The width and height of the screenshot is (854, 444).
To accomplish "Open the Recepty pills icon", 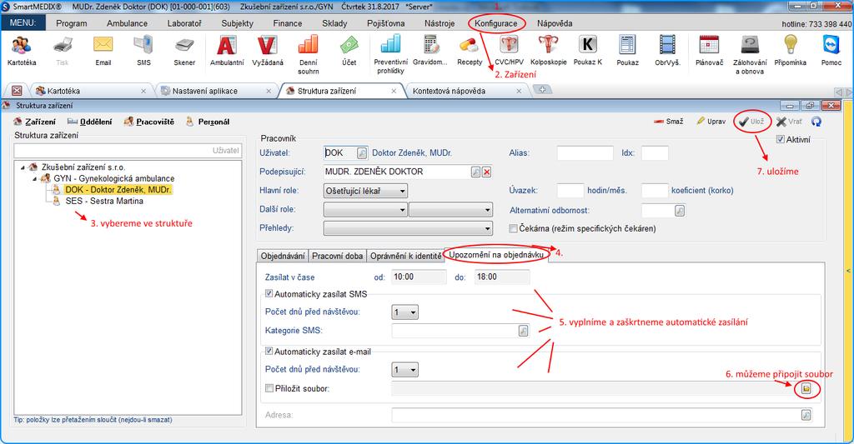I will pos(469,45).
